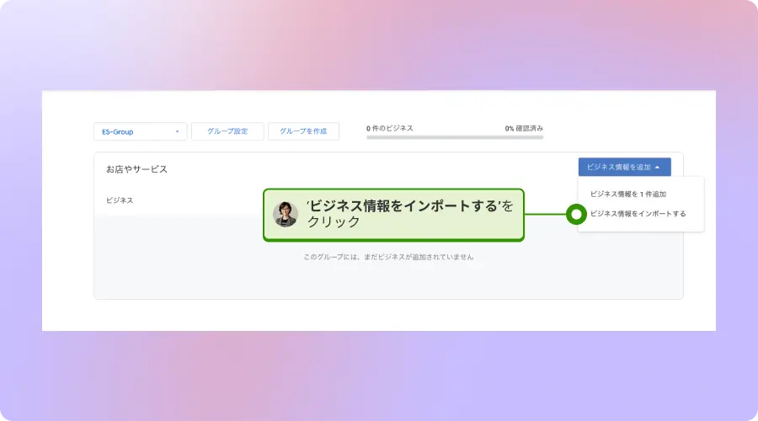Open グループ設定 settings button
Viewport: 758px width, 421px height.
[x=228, y=131]
